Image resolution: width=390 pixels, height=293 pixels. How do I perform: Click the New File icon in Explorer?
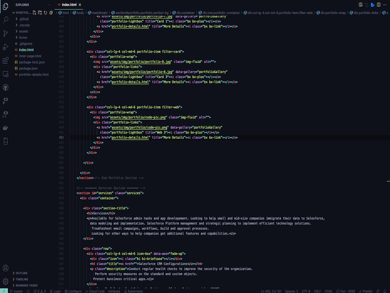point(34,13)
